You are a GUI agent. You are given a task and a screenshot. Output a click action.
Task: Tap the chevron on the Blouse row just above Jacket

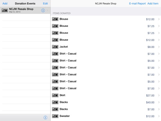click(159, 40)
